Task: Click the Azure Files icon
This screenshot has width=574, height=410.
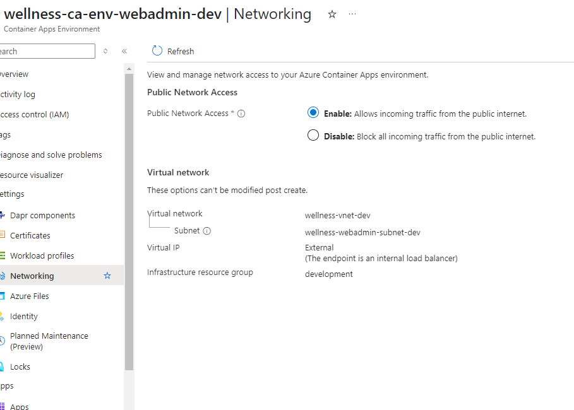Action: click(x=2, y=296)
